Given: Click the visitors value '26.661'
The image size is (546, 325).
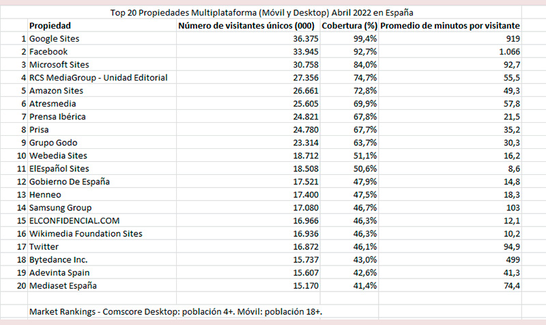Looking at the screenshot, I should [x=305, y=91].
